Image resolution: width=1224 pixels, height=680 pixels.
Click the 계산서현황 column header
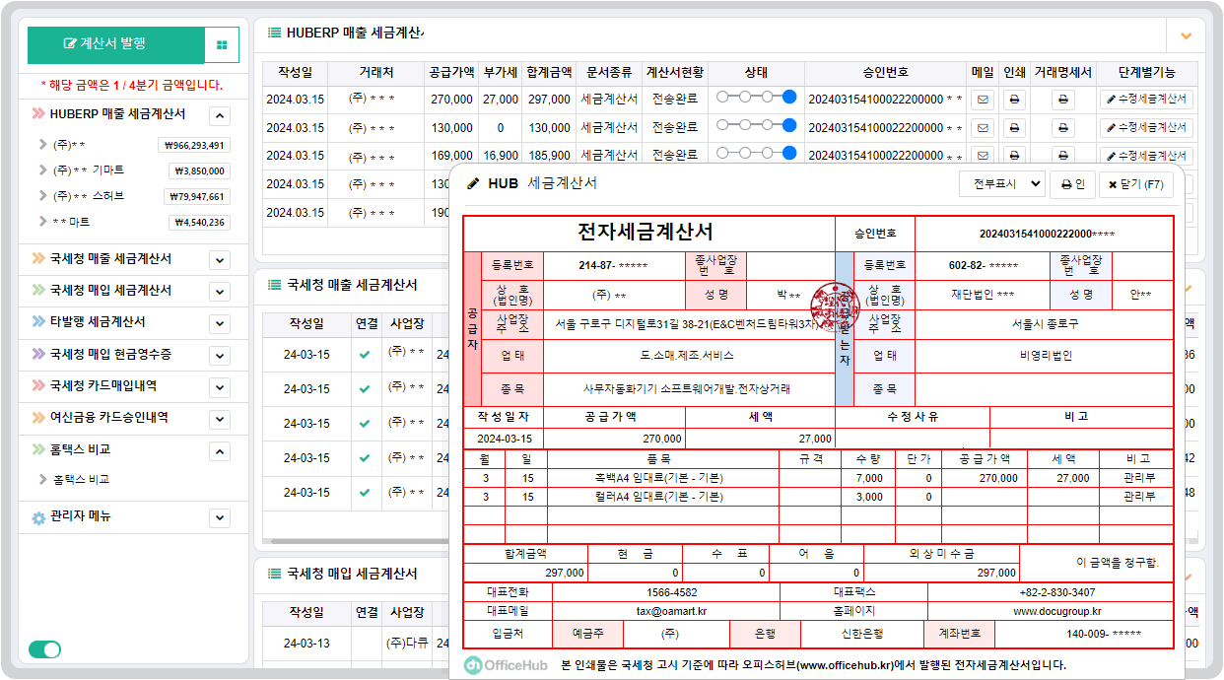click(x=675, y=73)
